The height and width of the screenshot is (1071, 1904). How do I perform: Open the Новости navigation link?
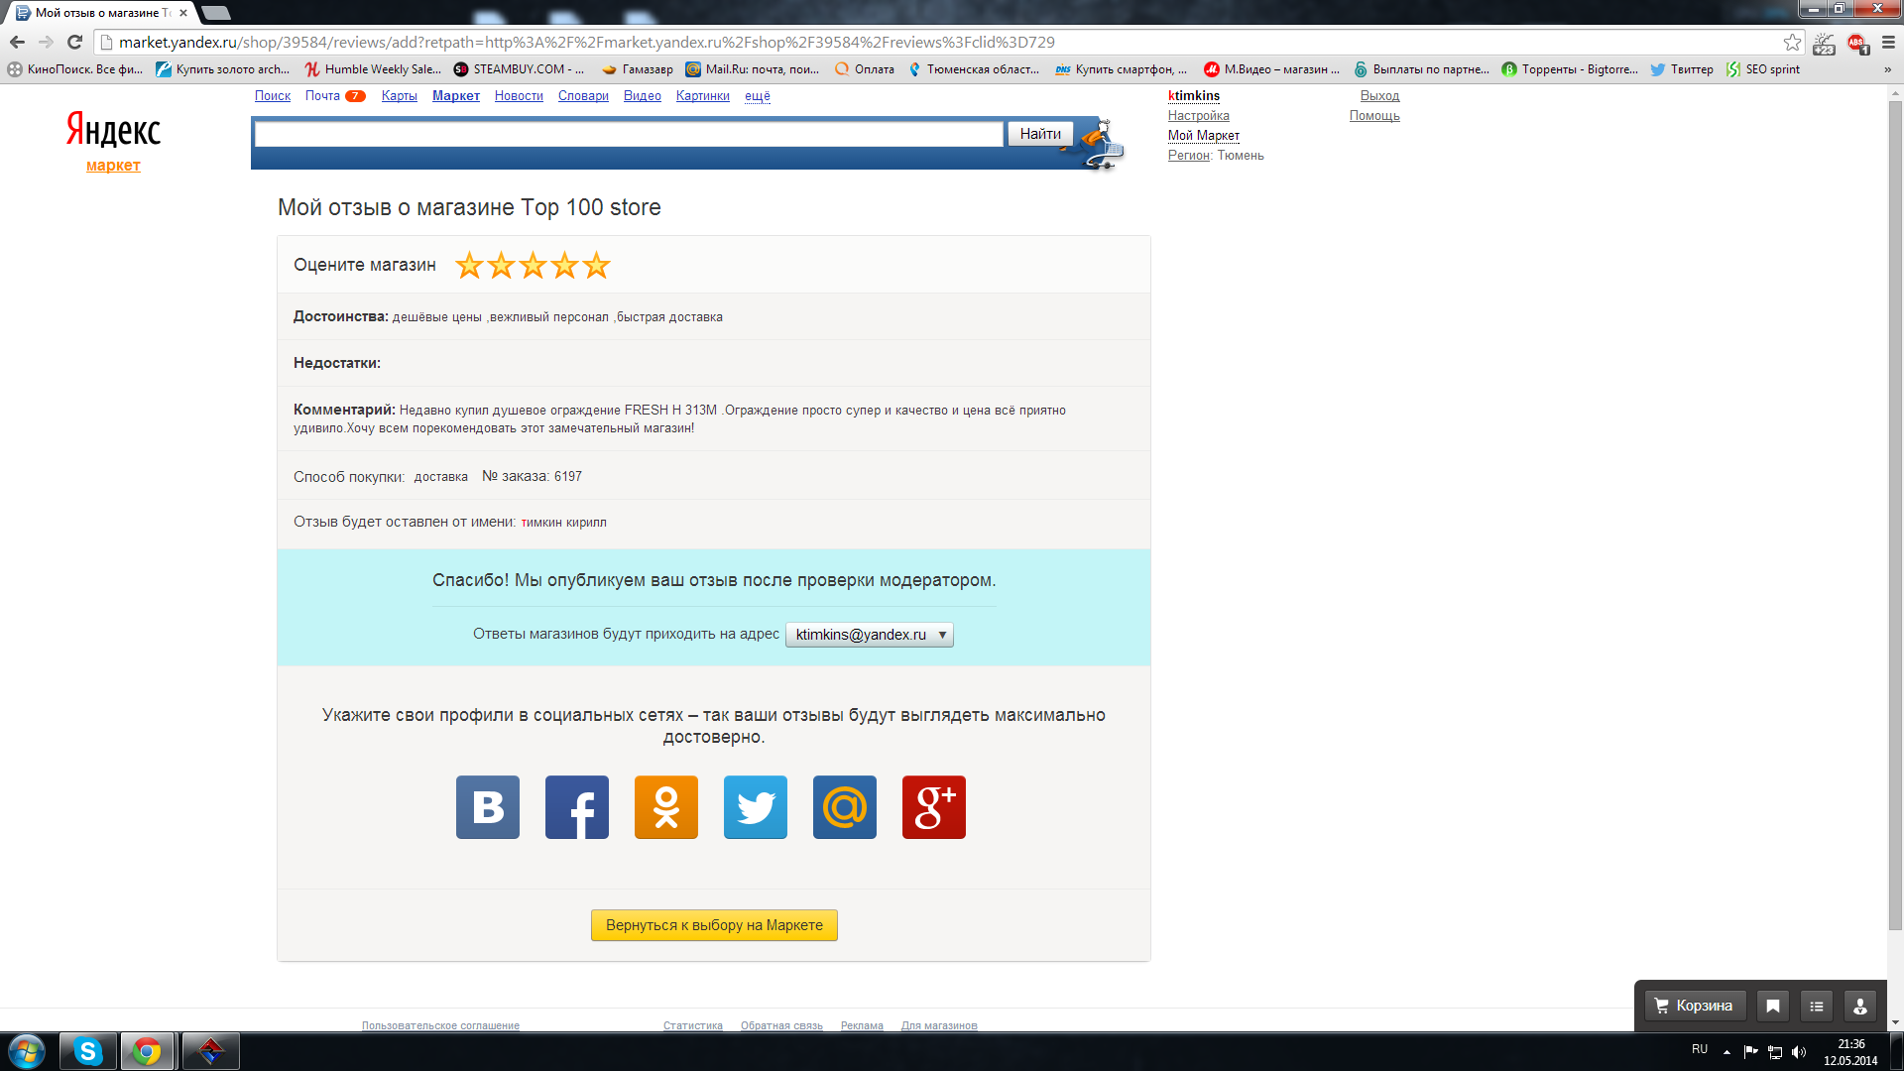pyautogui.click(x=519, y=96)
